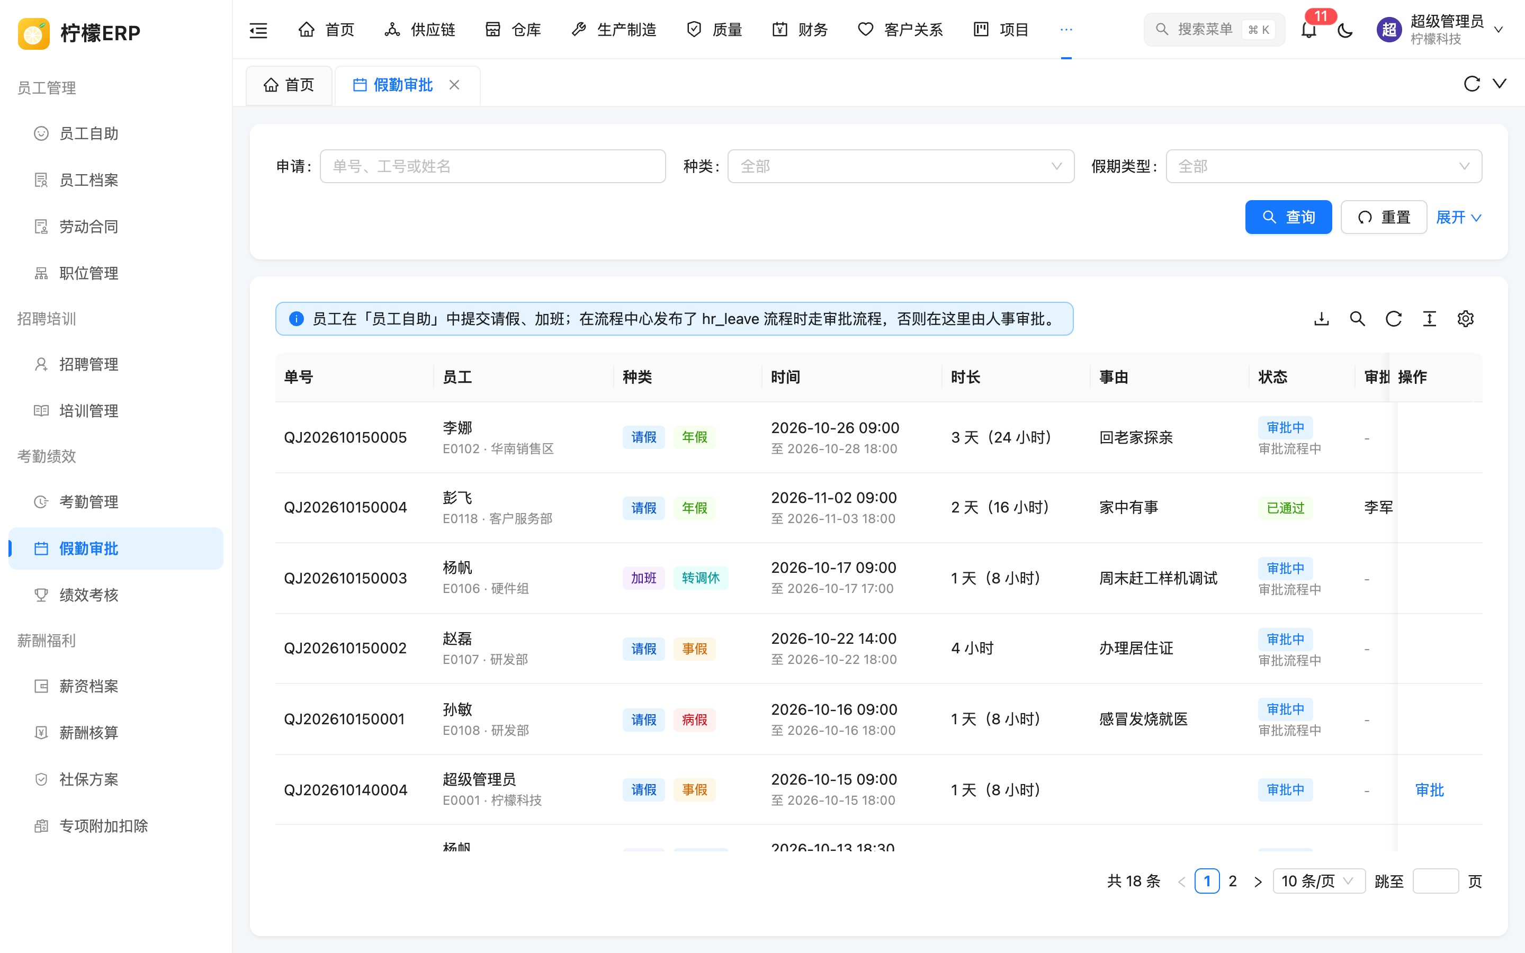Collapse the sidebar menu icon
The image size is (1525, 953).
258,30
